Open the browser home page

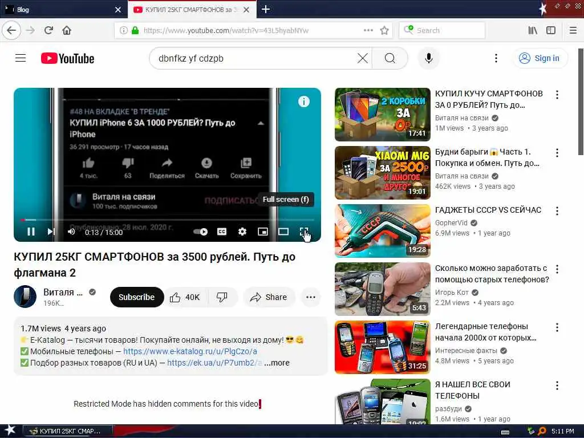(67, 30)
